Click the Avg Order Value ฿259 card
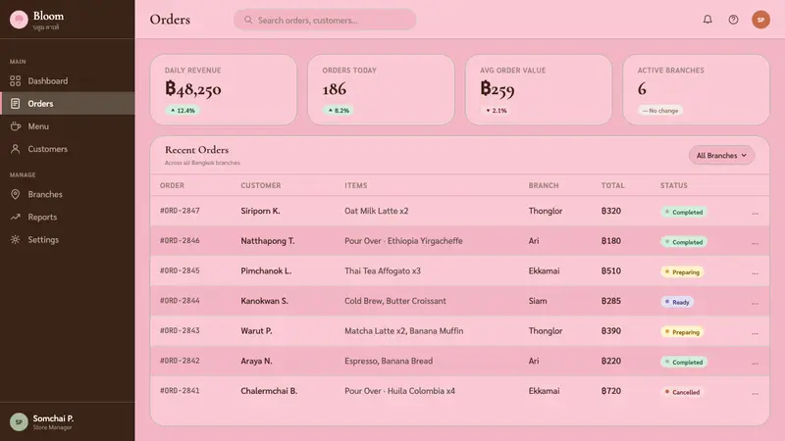 click(x=539, y=89)
